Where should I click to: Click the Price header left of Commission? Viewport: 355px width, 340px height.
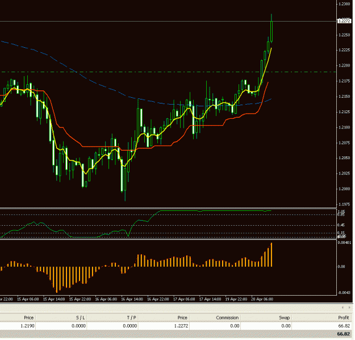[x=182, y=318]
